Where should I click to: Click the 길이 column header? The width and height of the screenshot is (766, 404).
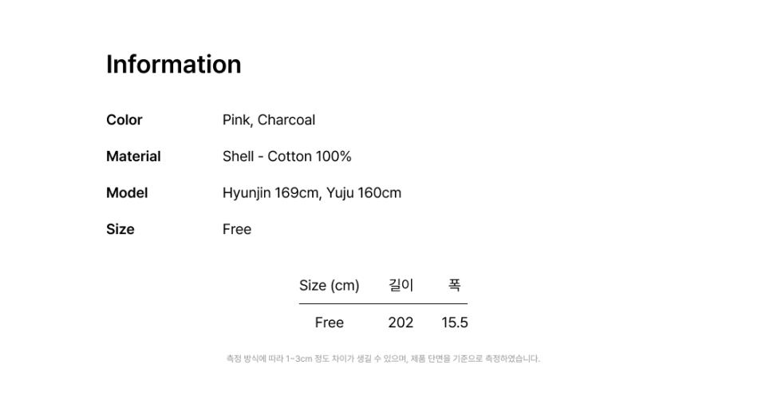[401, 285]
